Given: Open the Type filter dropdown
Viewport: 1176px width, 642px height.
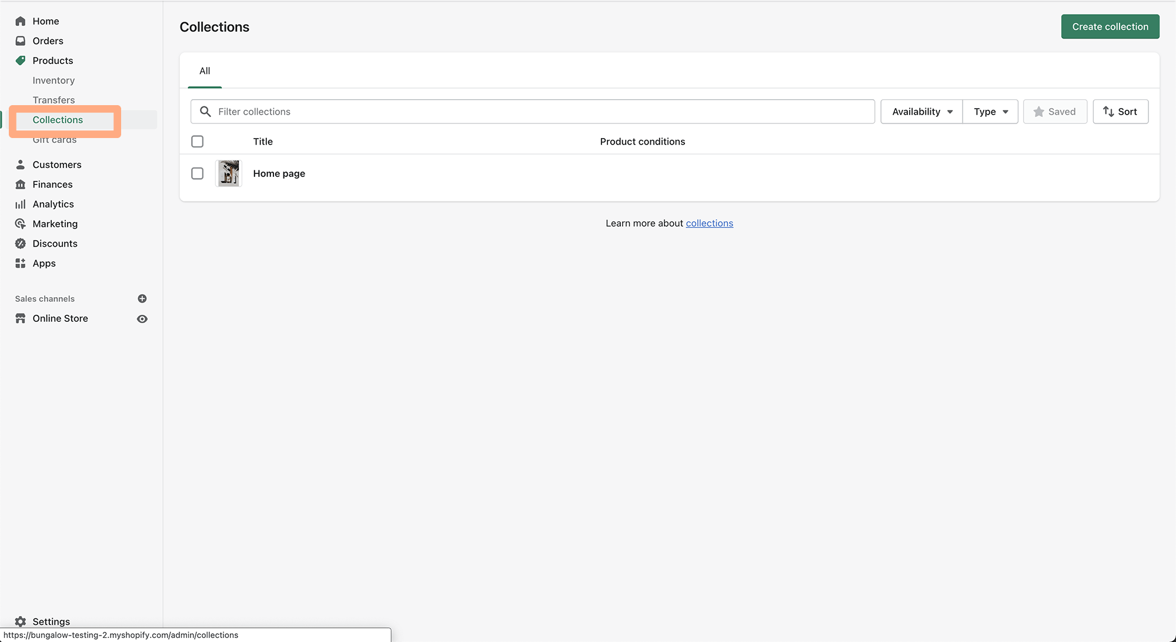Looking at the screenshot, I should pos(990,112).
